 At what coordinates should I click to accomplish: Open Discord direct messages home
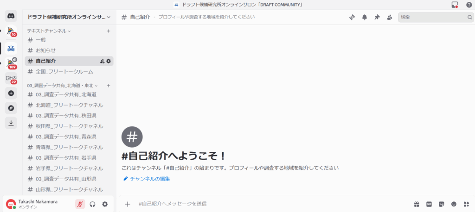pyautogui.click(x=11, y=16)
